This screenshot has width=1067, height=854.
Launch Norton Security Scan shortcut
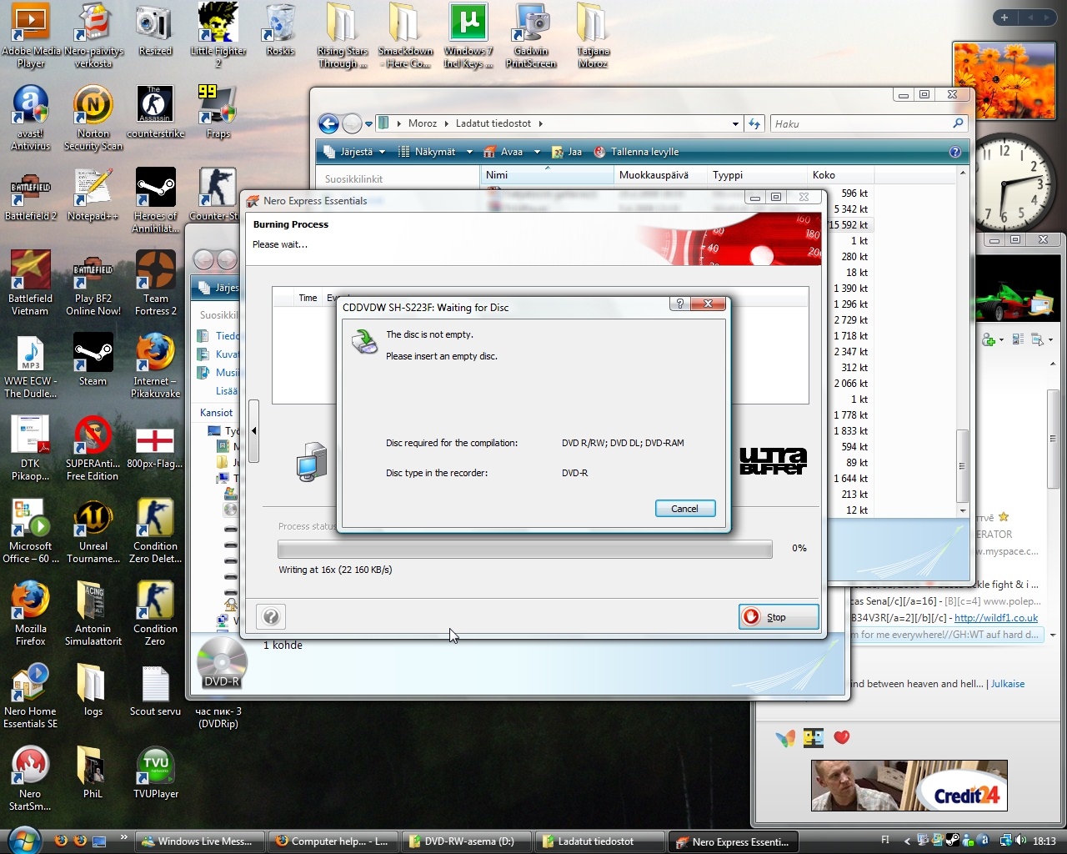93,118
